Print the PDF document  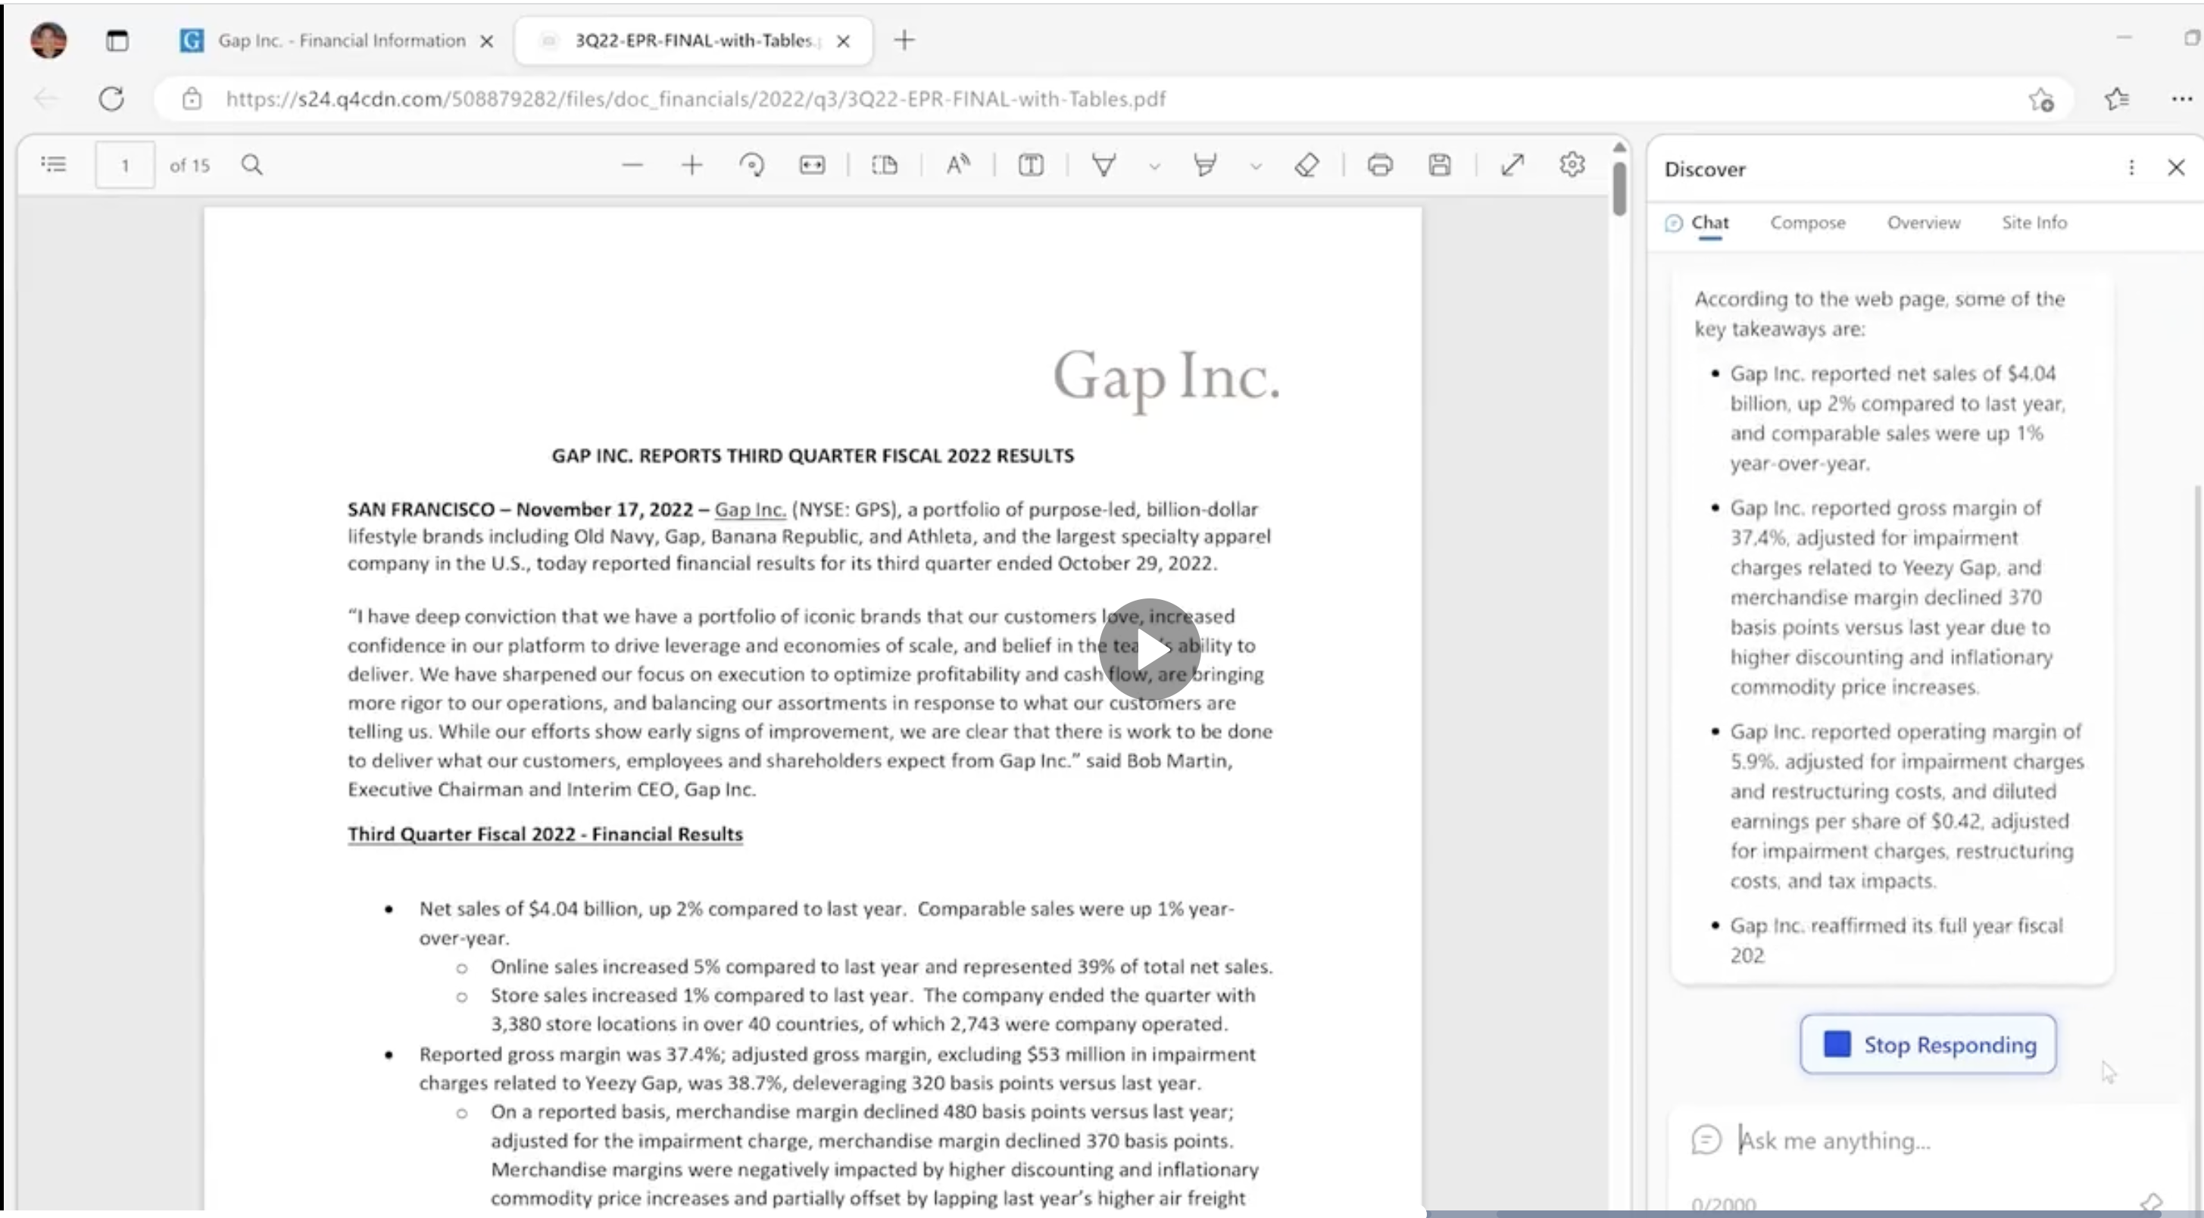click(x=1380, y=164)
